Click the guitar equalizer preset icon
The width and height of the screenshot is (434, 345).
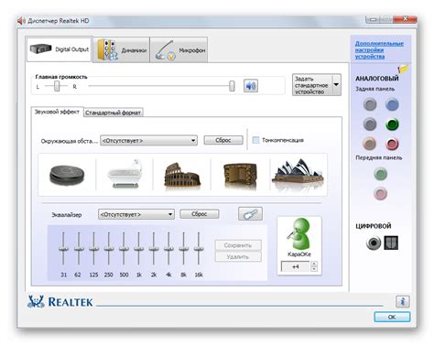tap(250, 214)
